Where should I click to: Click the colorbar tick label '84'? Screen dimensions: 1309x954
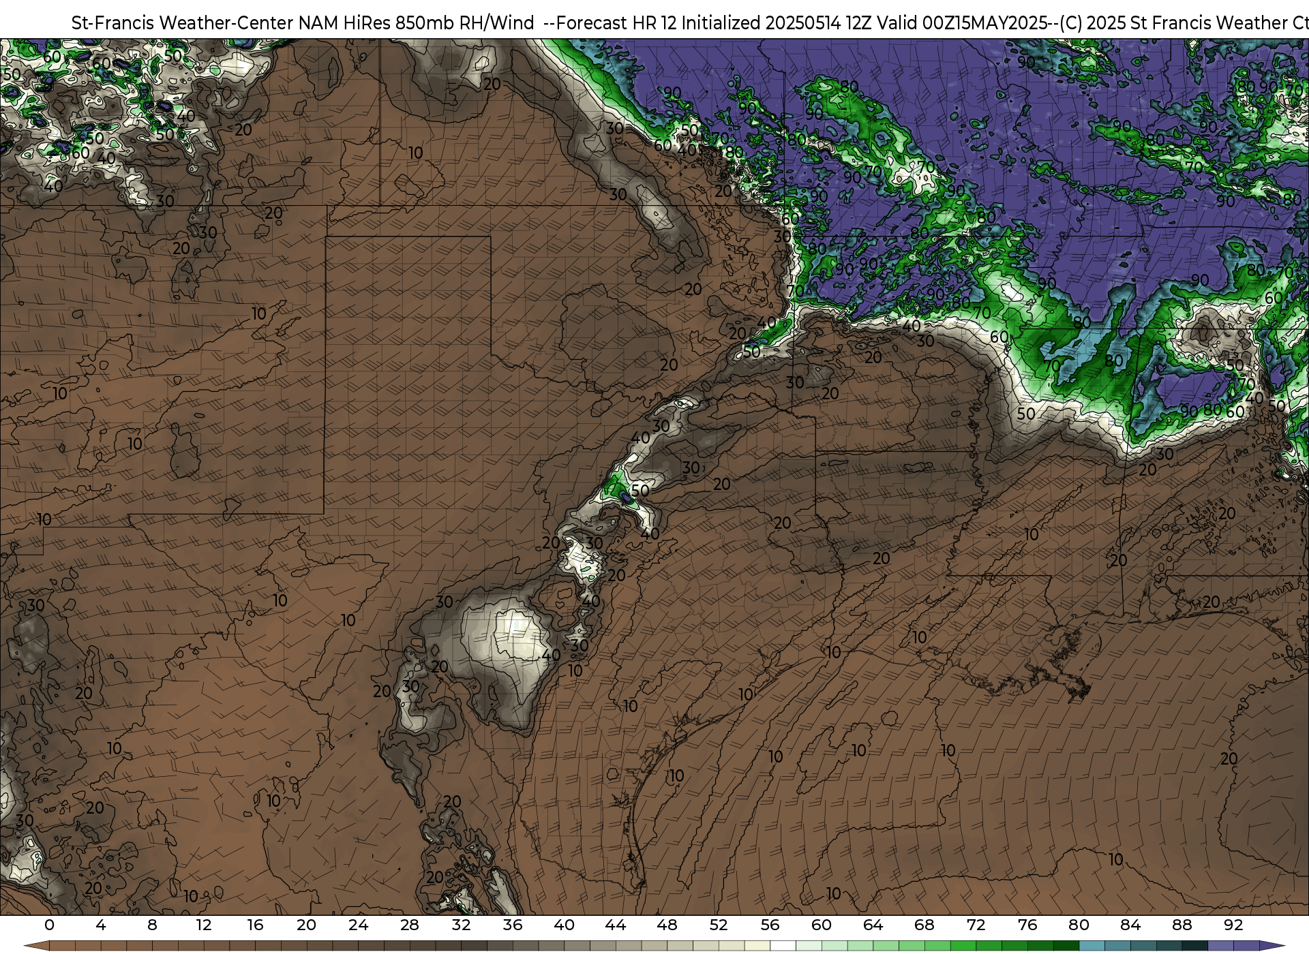pyautogui.click(x=1130, y=925)
